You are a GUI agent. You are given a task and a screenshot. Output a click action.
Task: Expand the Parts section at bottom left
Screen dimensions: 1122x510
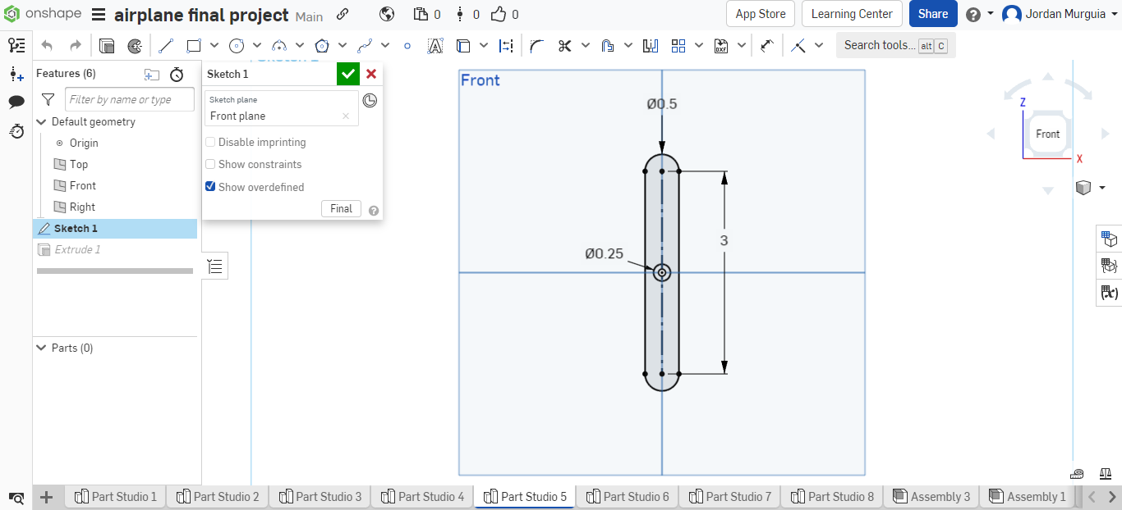click(41, 348)
